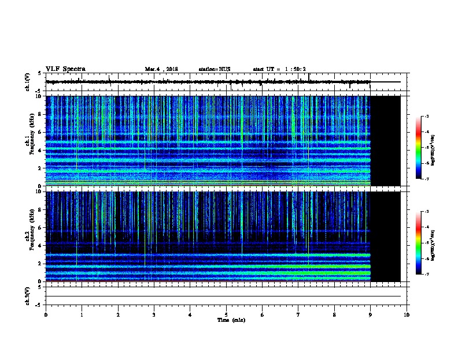This screenshot has height=353, width=458.
Task: Click the "station=HUS" header text
Action: click(x=215, y=69)
